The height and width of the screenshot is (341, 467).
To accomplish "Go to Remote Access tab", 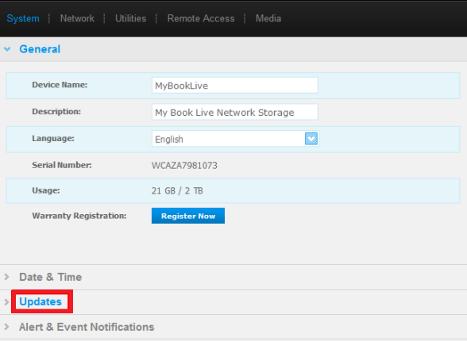I will coord(201,18).
